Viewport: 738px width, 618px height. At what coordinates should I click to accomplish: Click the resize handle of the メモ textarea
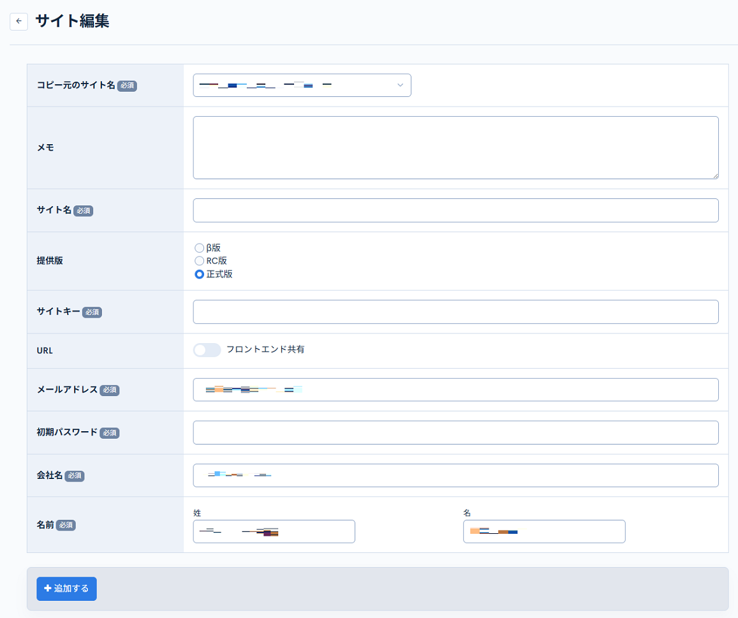pos(716,175)
